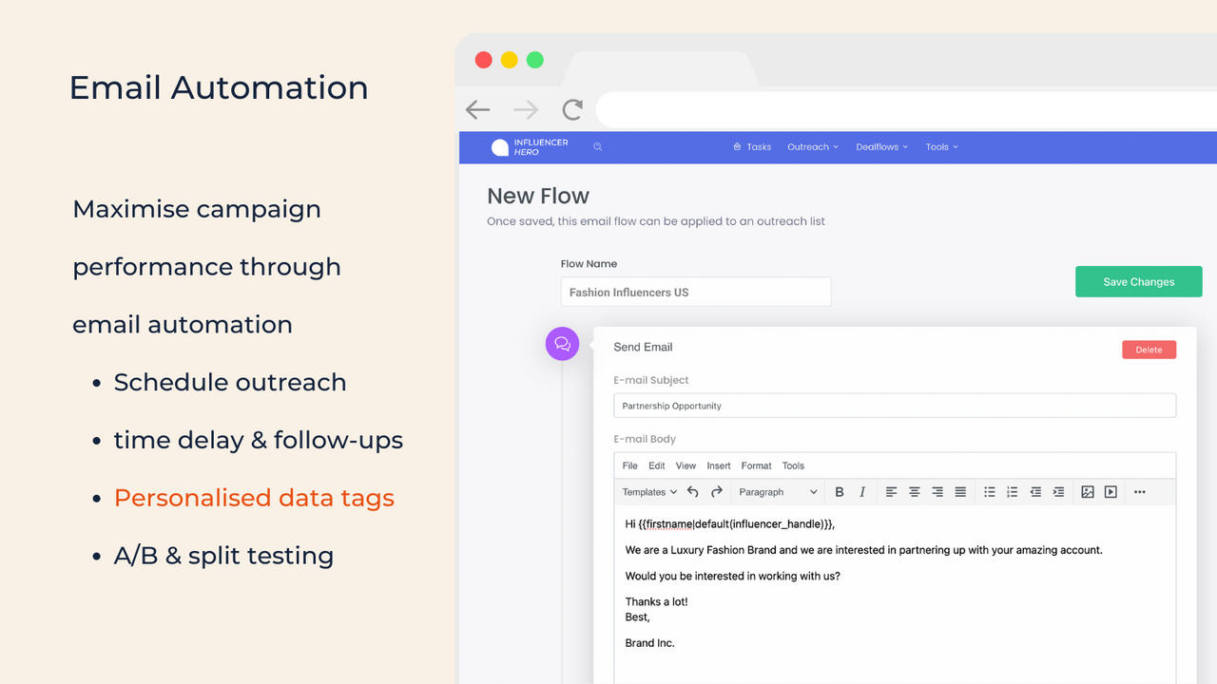Undo the last edit

click(x=693, y=491)
